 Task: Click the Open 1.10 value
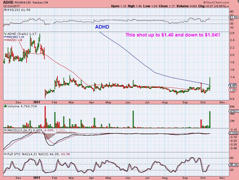pyautogui.click(x=119, y=6)
